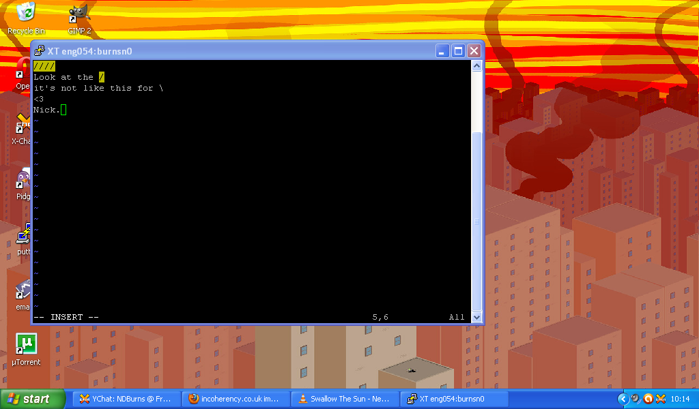Image resolution: width=699 pixels, height=409 pixels.
Task: Click the taskbar clock showing 10:14
Action: click(680, 399)
